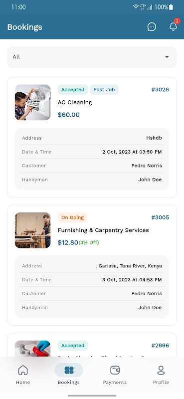
Task: Open the chat messages icon
Action: [152, 27]
